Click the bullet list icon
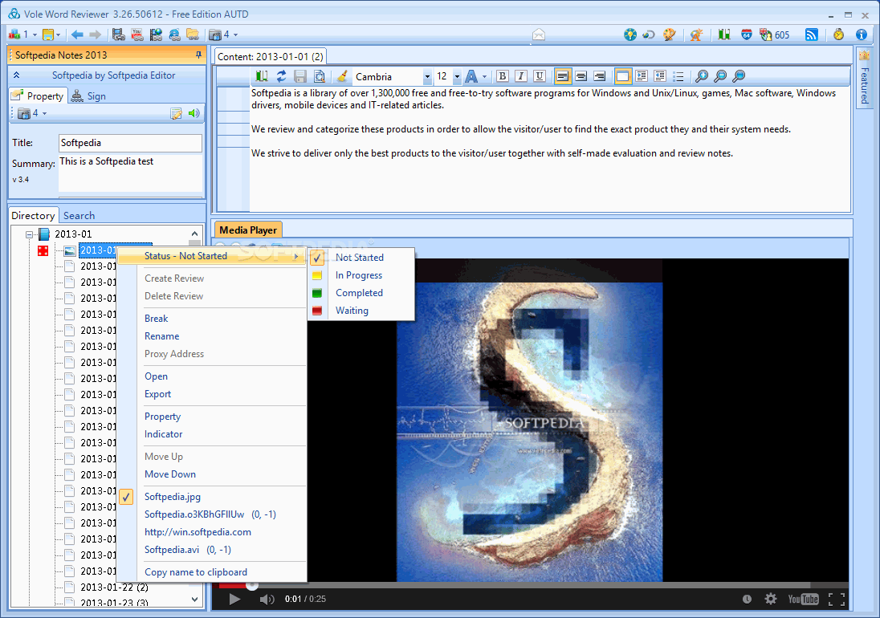The image size is (880, 618). pyautogui.click(x=678, y=76)
